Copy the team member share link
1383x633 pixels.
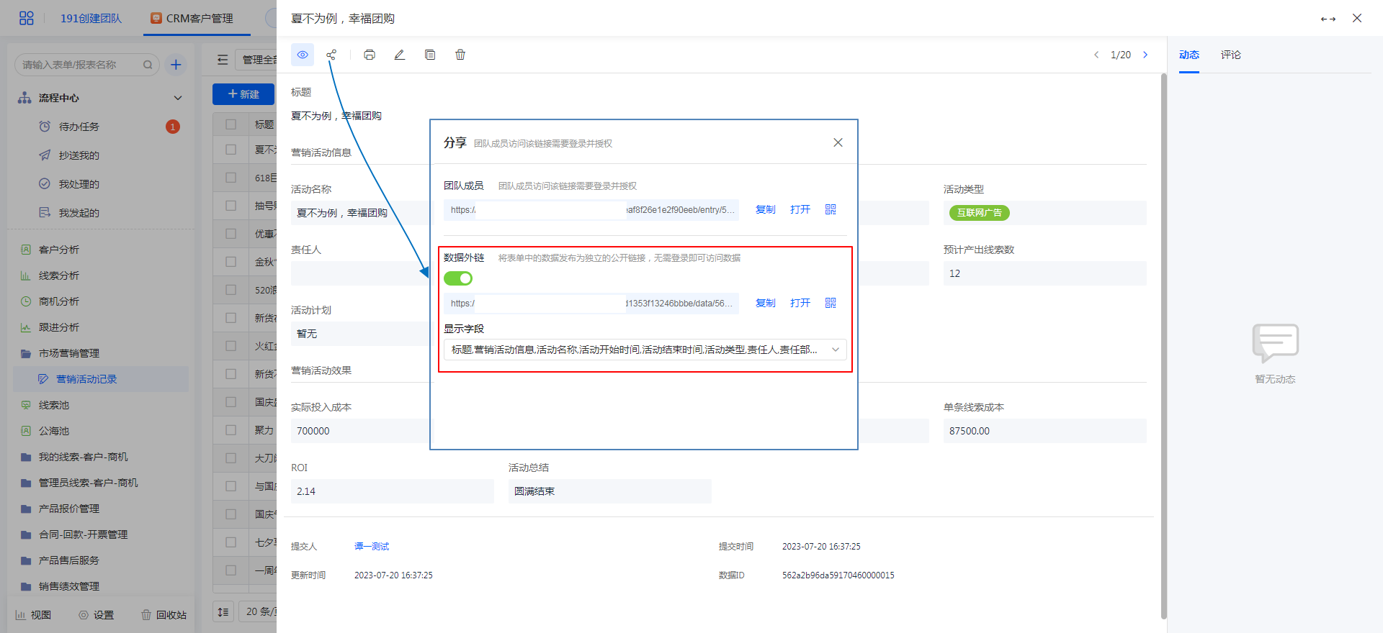coord(765,209)
